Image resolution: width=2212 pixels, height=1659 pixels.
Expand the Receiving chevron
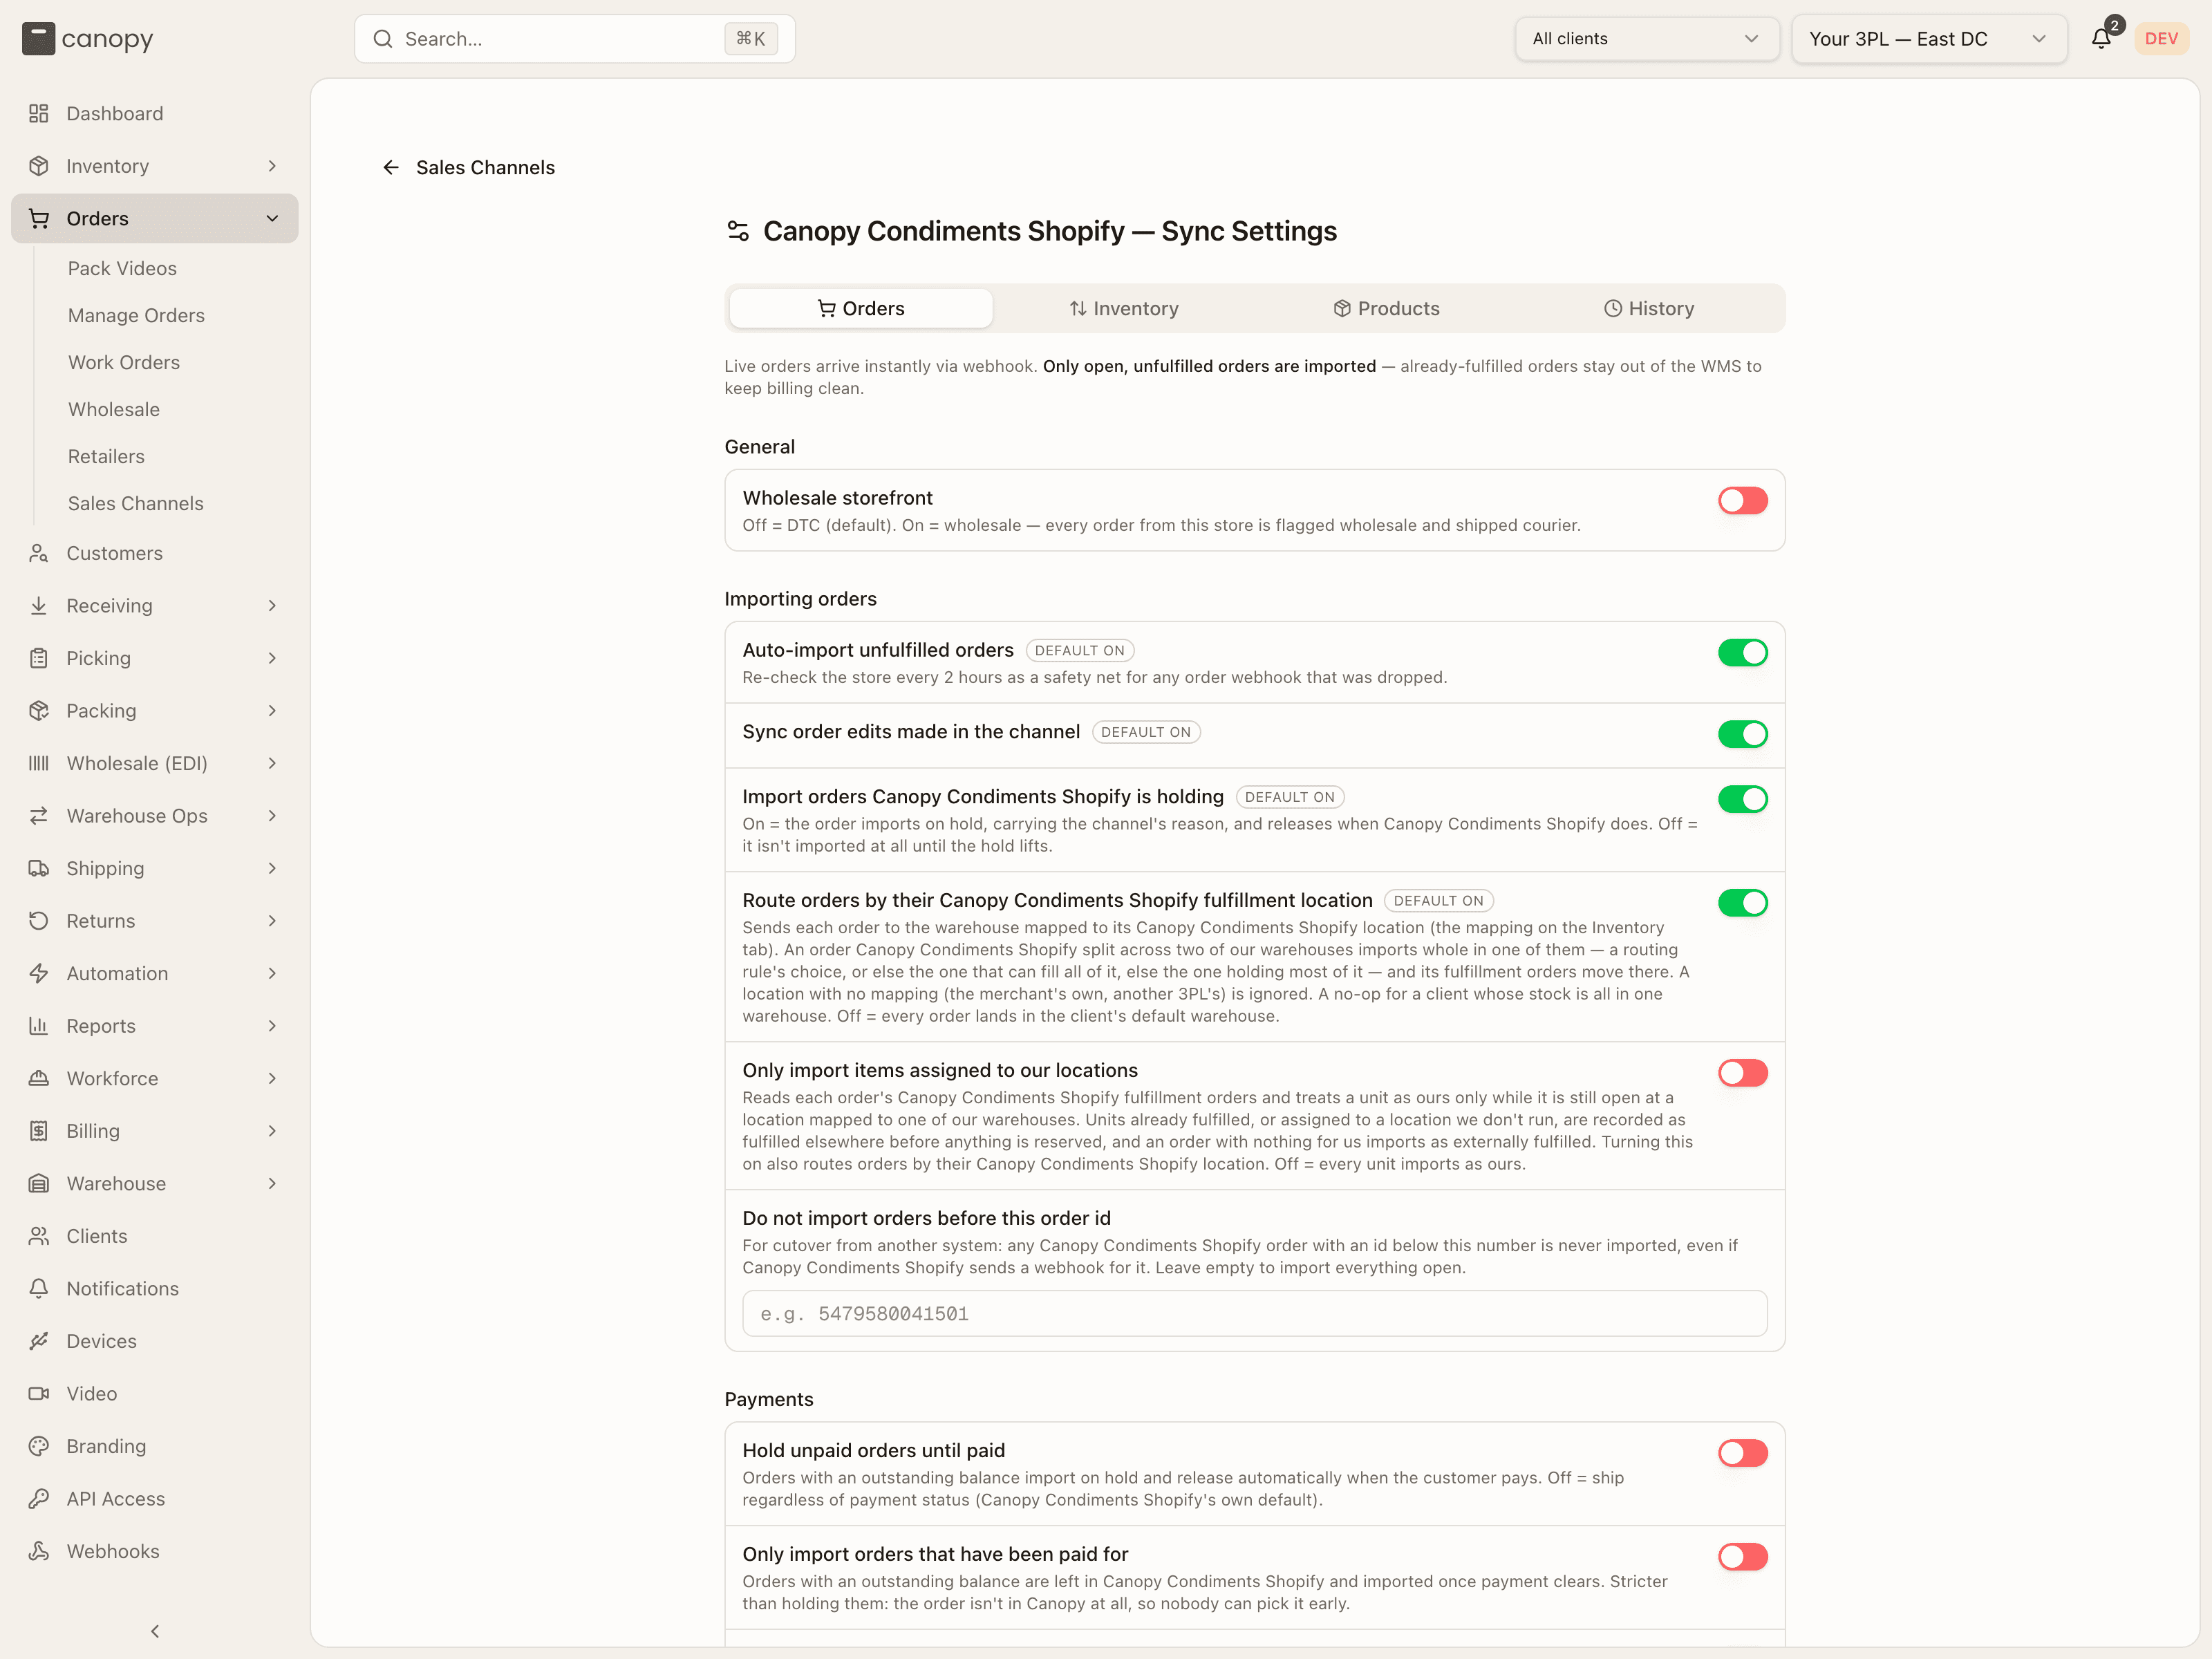(x=272, y=605)
